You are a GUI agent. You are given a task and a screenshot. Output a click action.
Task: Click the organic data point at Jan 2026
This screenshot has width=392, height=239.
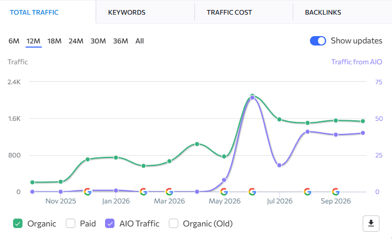[x=116, y=157]
